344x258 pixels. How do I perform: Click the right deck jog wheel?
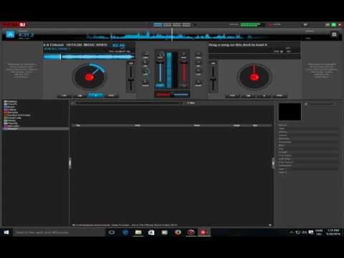(x=254, y=77)
